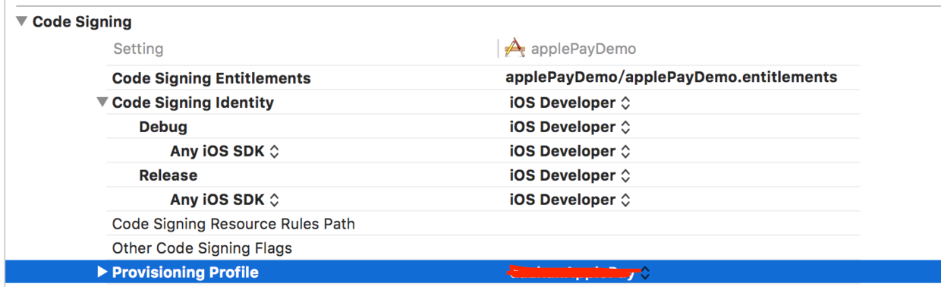This screenshot has width=941, height=287.
Task: Select the Debug configuration row
Action: [163, 127]
